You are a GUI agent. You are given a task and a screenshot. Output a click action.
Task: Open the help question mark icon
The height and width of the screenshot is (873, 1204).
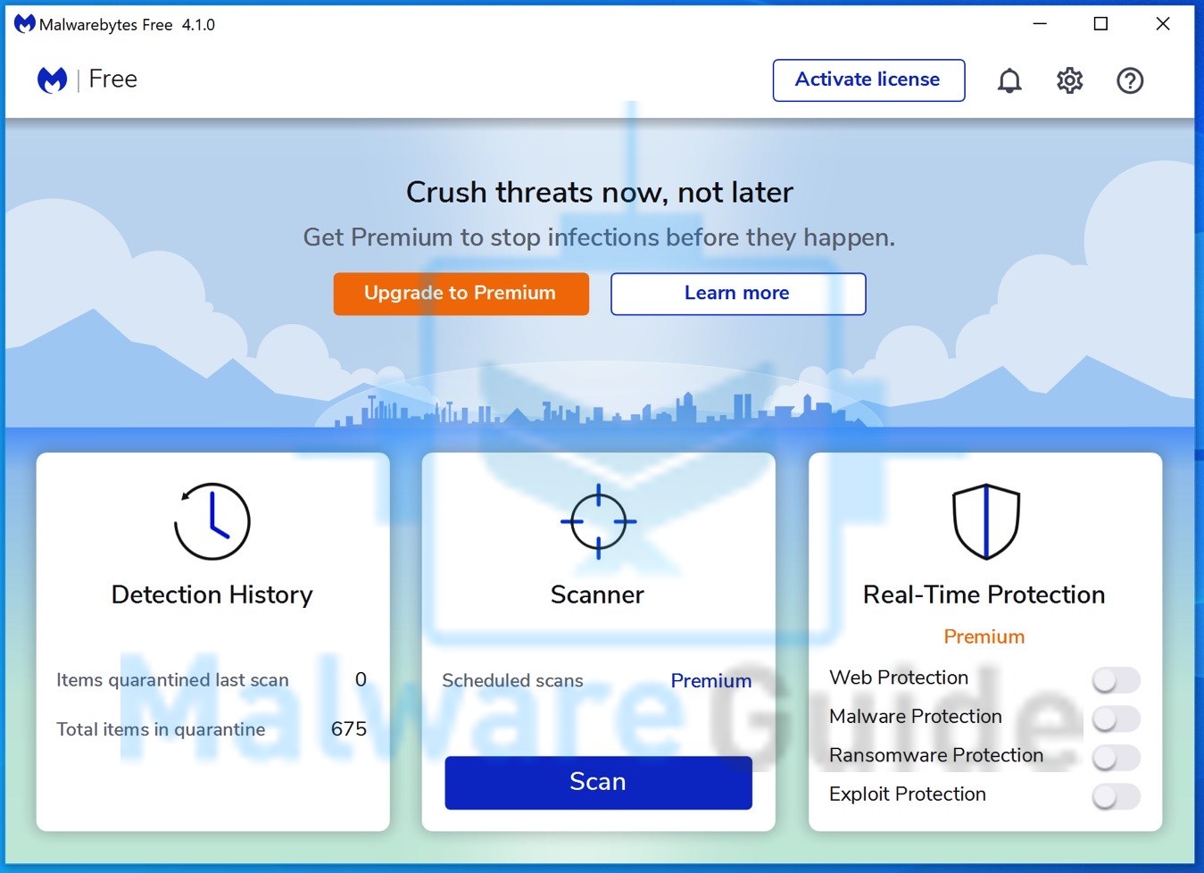click(1130, 80)
